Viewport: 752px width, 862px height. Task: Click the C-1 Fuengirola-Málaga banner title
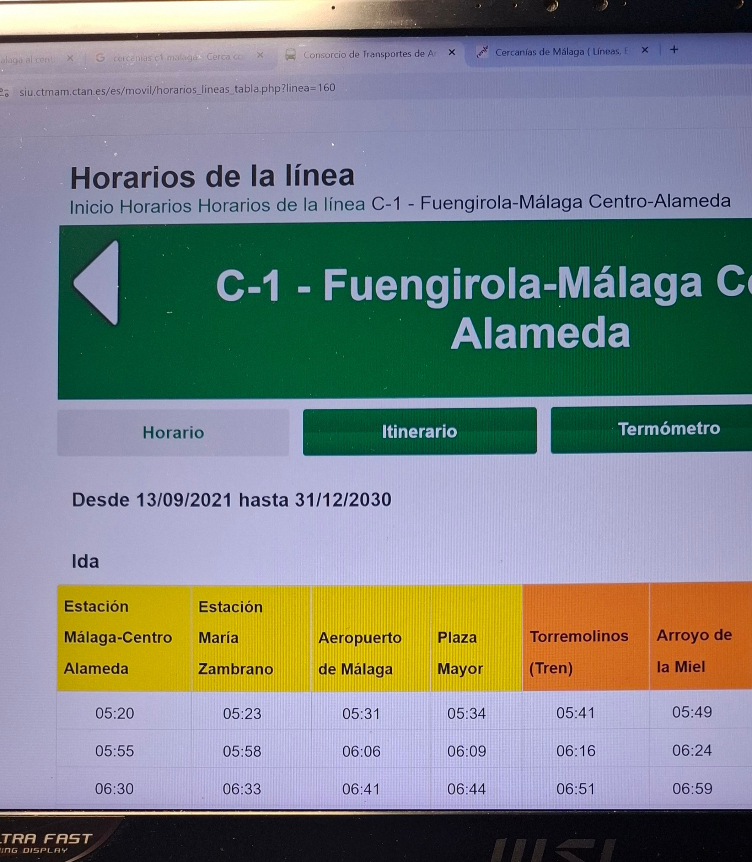pyautogui.click(x=484, y=308)
